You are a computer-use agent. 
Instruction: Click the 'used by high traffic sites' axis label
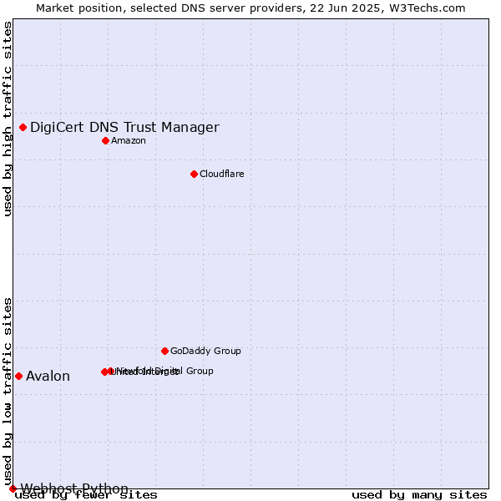(x=8, y=119)
